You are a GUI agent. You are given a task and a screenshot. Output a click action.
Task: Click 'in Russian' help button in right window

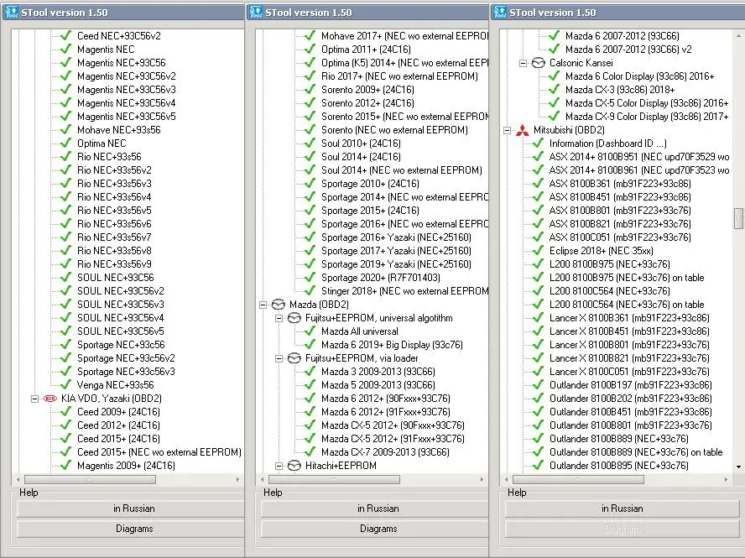623,508
